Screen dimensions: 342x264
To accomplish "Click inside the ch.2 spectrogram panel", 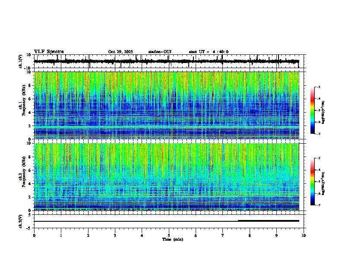I will tap(167, 177).
